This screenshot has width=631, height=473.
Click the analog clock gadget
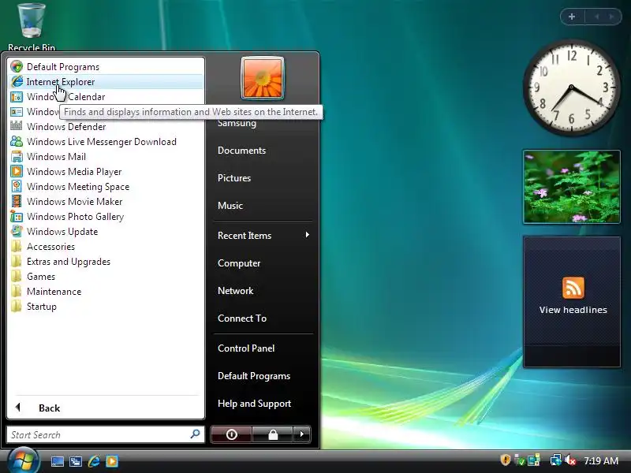coord(571,88)
